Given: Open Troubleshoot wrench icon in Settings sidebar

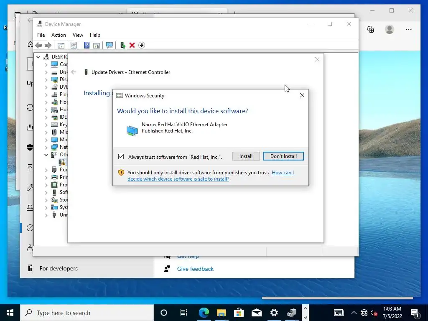Looking at the screenshot, I should 30,188.
